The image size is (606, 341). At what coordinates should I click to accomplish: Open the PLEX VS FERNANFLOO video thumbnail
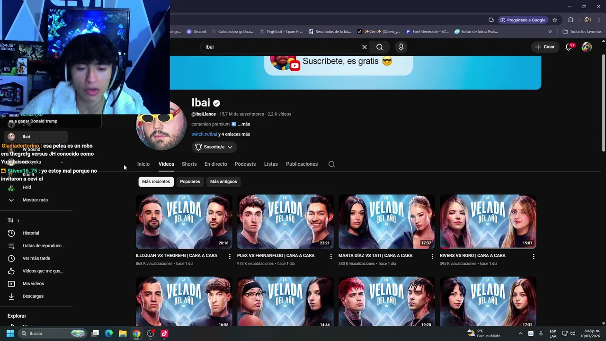pyautogui.click(x=285, y=222)
